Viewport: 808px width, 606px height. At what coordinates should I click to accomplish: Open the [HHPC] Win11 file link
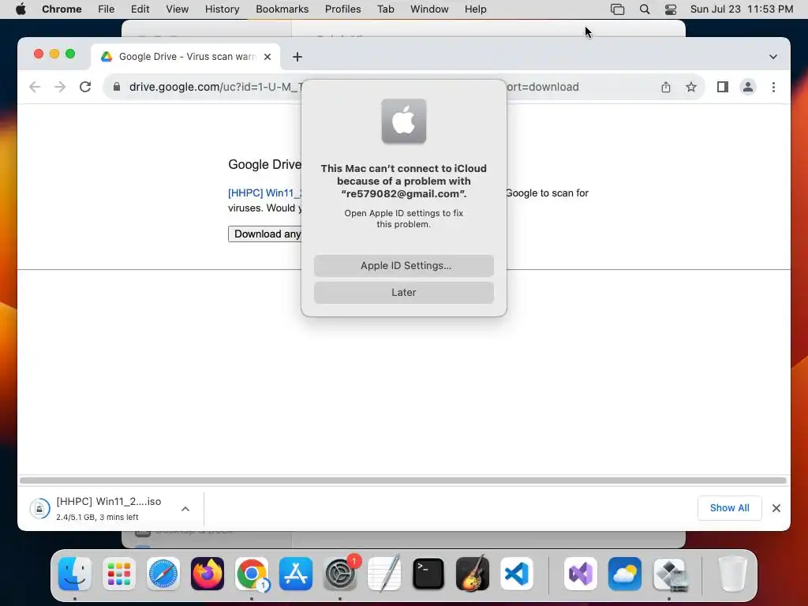[265, 193]
